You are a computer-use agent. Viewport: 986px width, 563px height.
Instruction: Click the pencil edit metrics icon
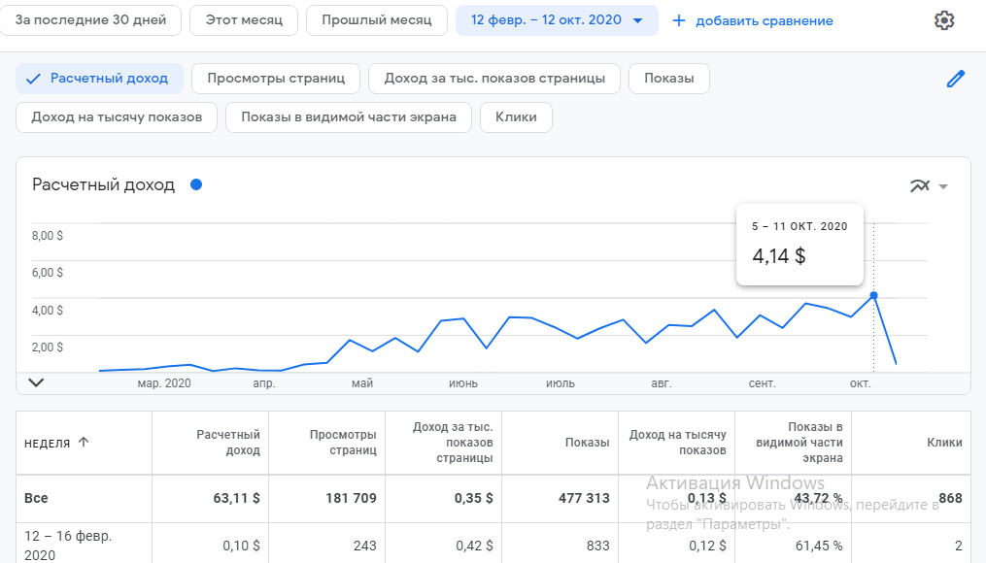click(x=956, y=79)
